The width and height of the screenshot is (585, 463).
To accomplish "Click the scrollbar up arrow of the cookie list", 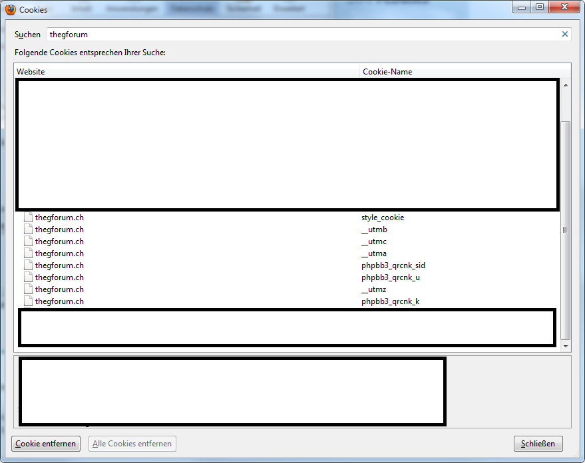I will tap(566, 85).
